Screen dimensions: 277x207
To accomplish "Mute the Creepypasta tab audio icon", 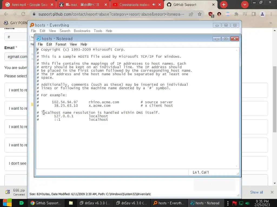I will (154, 5).
